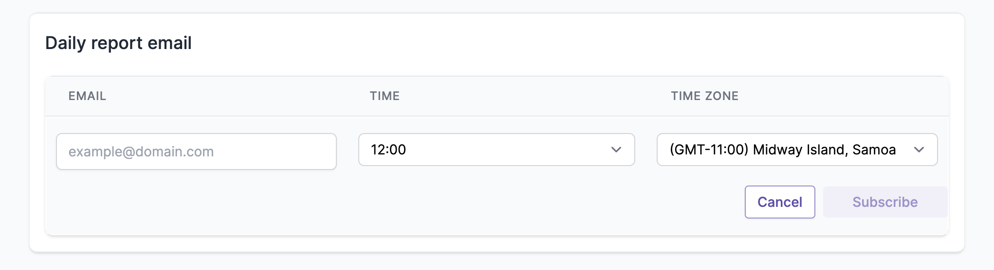Expand the Midway Island, Samoa time zone dropdown
The width and height of the screenshot is (994, 270).
click(x=797, y=150)
